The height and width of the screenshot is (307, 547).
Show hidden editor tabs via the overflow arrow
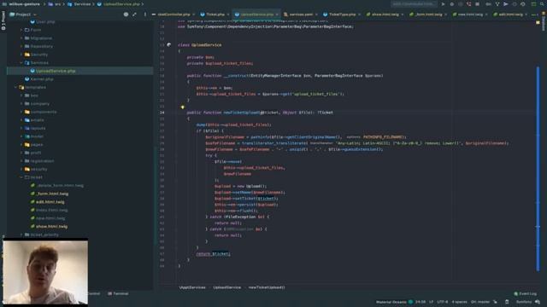(x=534, y=14)
